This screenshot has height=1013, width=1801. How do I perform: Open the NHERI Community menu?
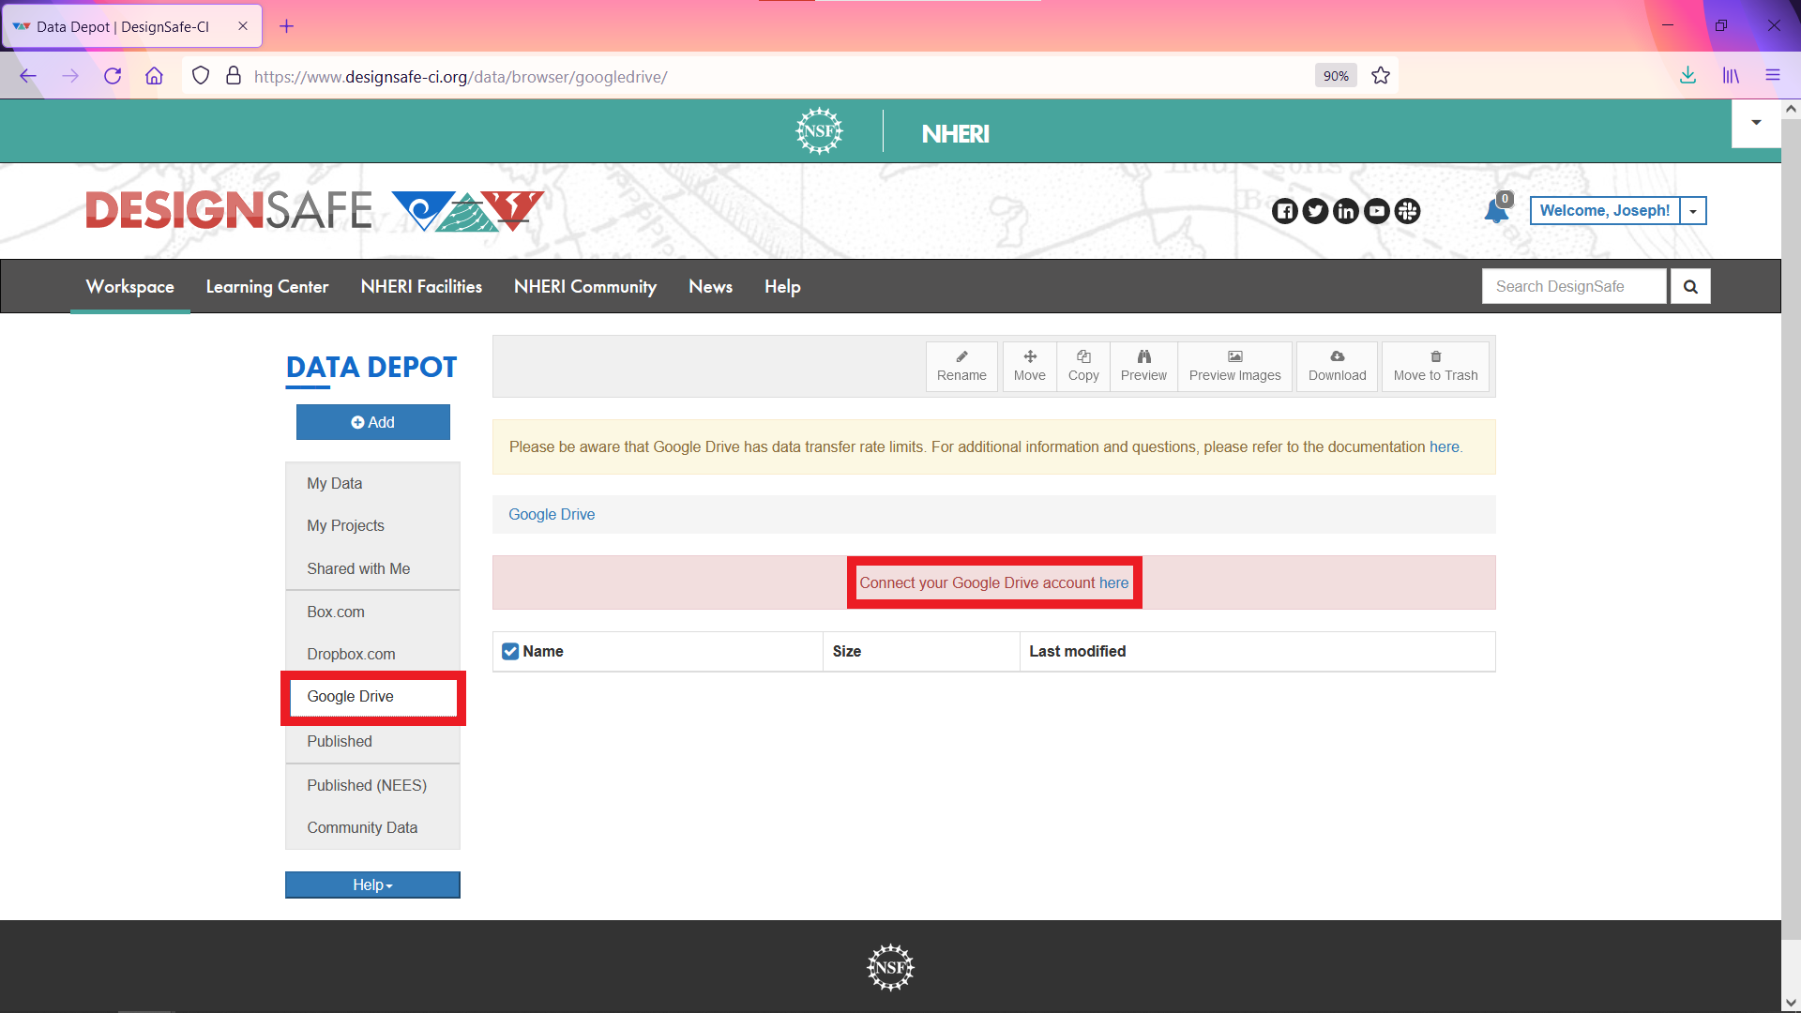[585, 287]
